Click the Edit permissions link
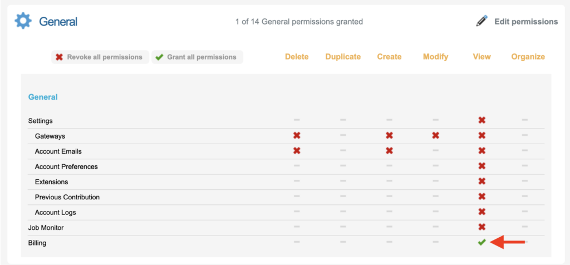 pos(525,22)
